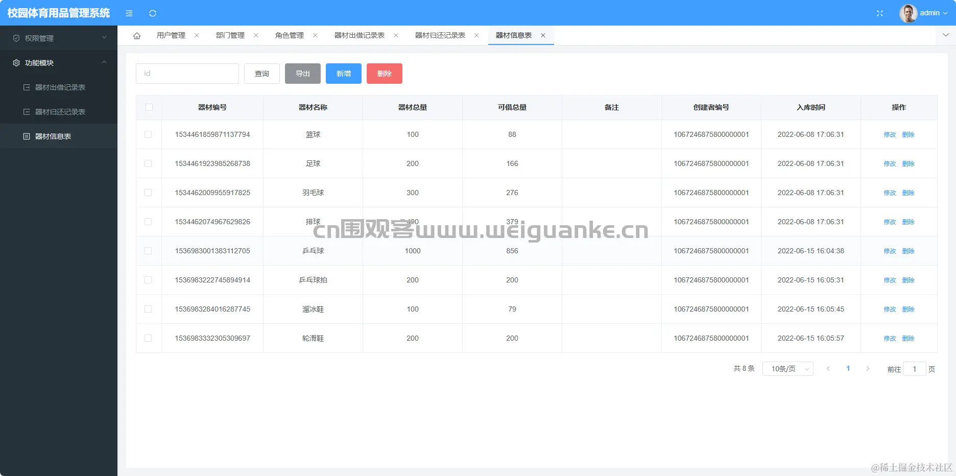This screenshot has height=476, width=956.
Task: Switch to the 角色管理 tab
Action: coord(290,35)
